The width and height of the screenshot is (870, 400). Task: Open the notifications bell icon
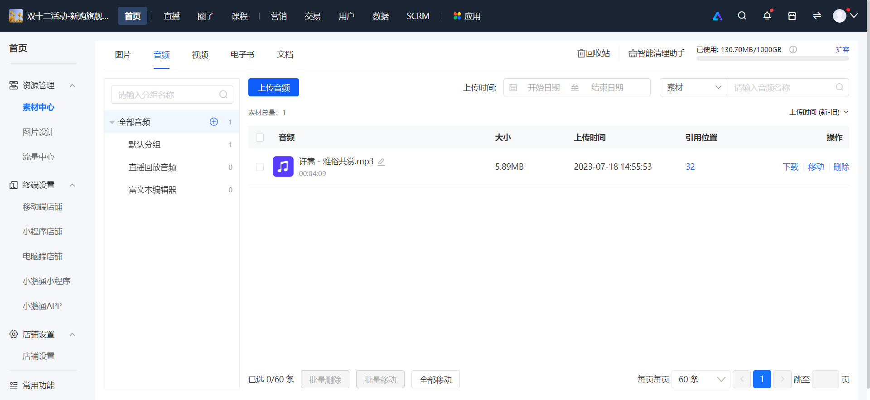pos(767,16)
